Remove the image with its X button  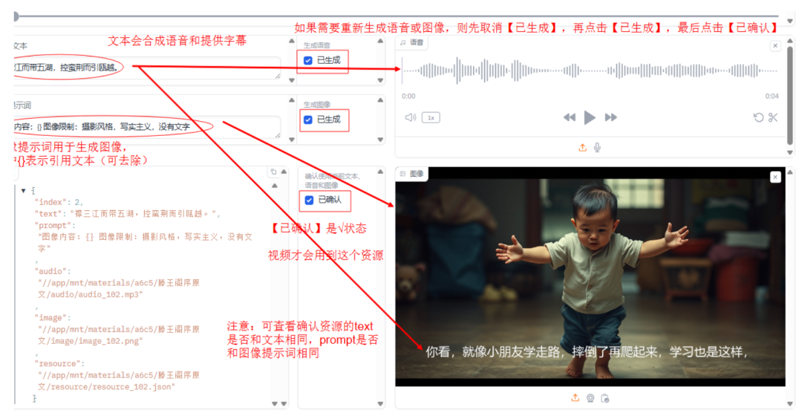(775, 177)
